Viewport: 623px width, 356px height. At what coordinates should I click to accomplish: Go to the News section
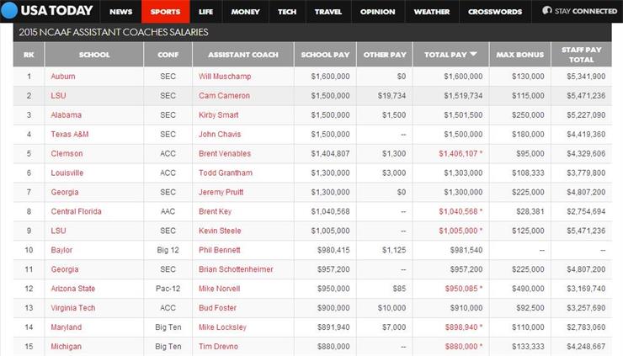click(120, 12)
